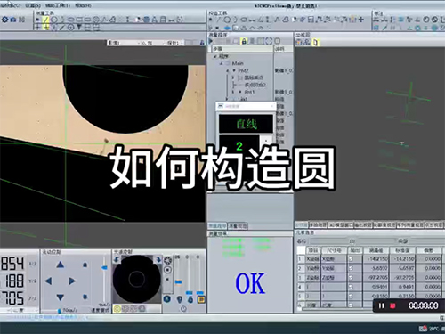This screenshot has width=445, height=334.
Task: Expand the Main node in program tree
Action: [221, 63]
